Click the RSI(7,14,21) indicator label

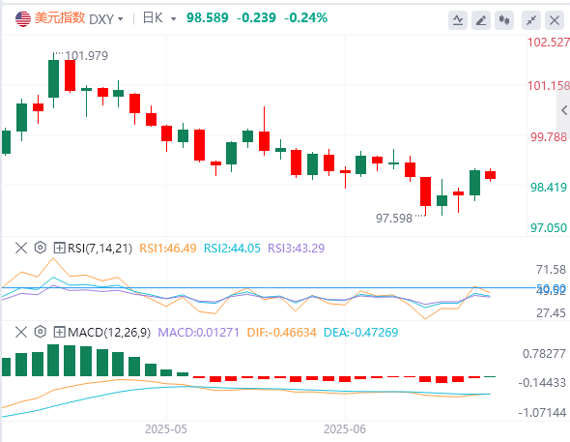point(100,249)
